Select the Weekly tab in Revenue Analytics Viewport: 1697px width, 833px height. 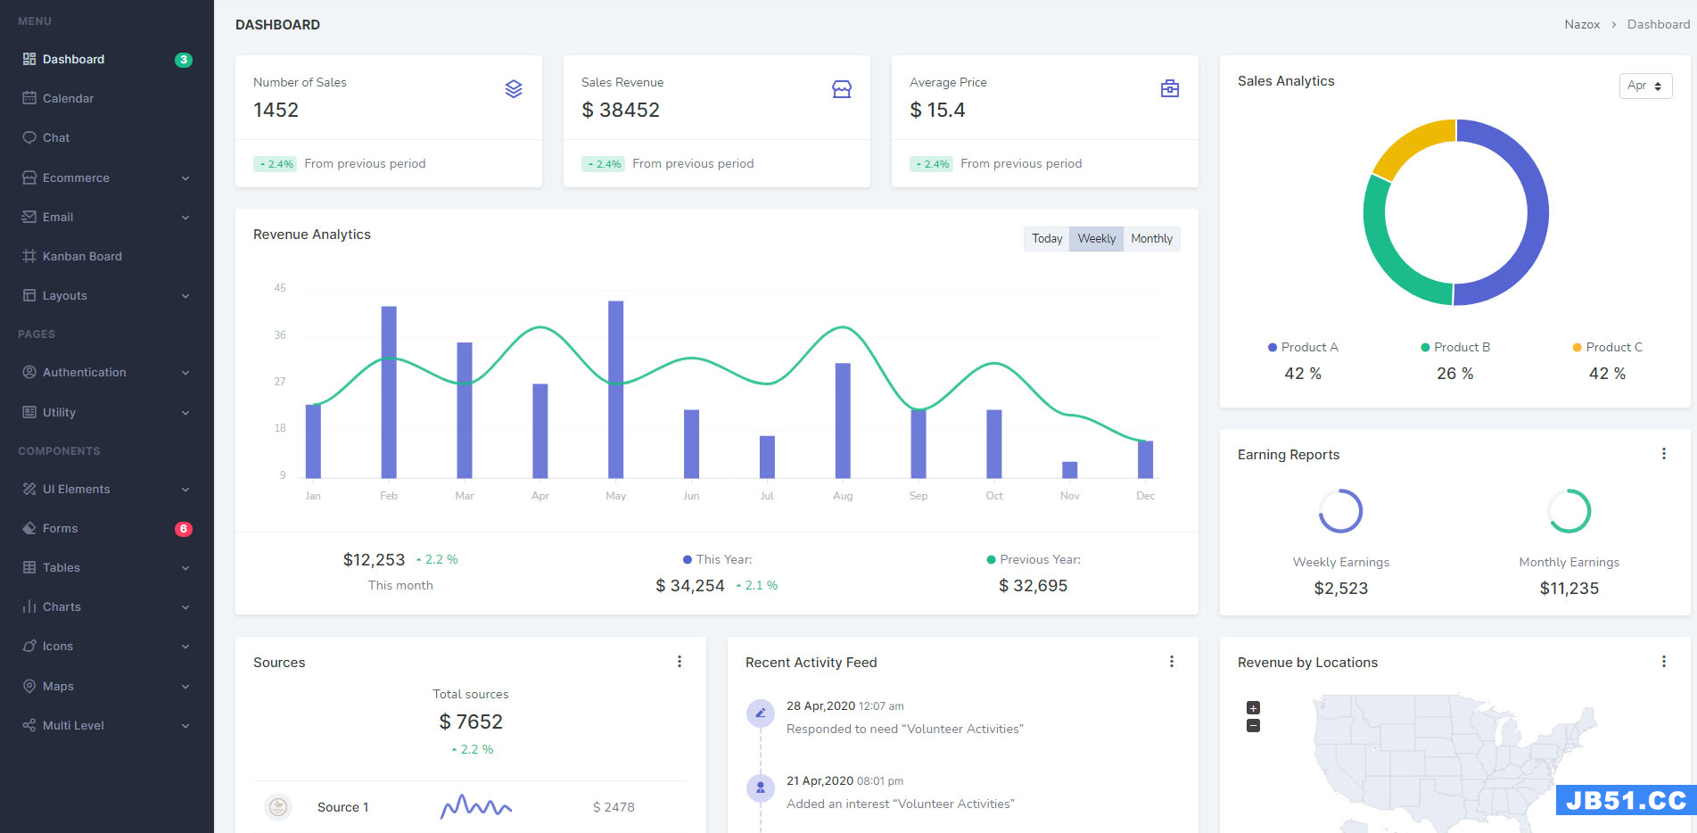tap(1096, 238)
